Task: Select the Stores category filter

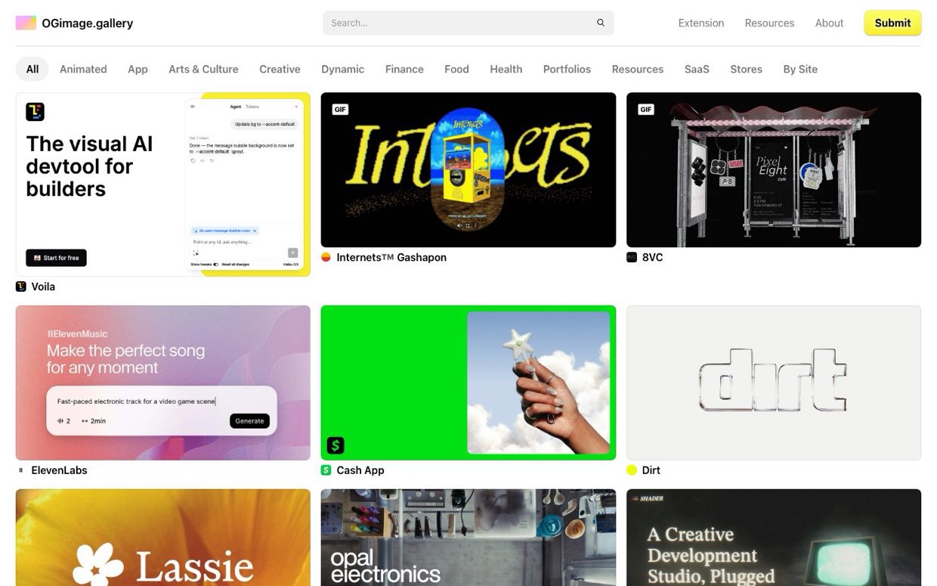Action: coord(746,69)
